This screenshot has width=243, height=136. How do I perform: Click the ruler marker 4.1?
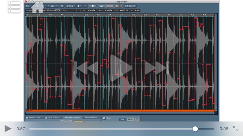(169, 15)
